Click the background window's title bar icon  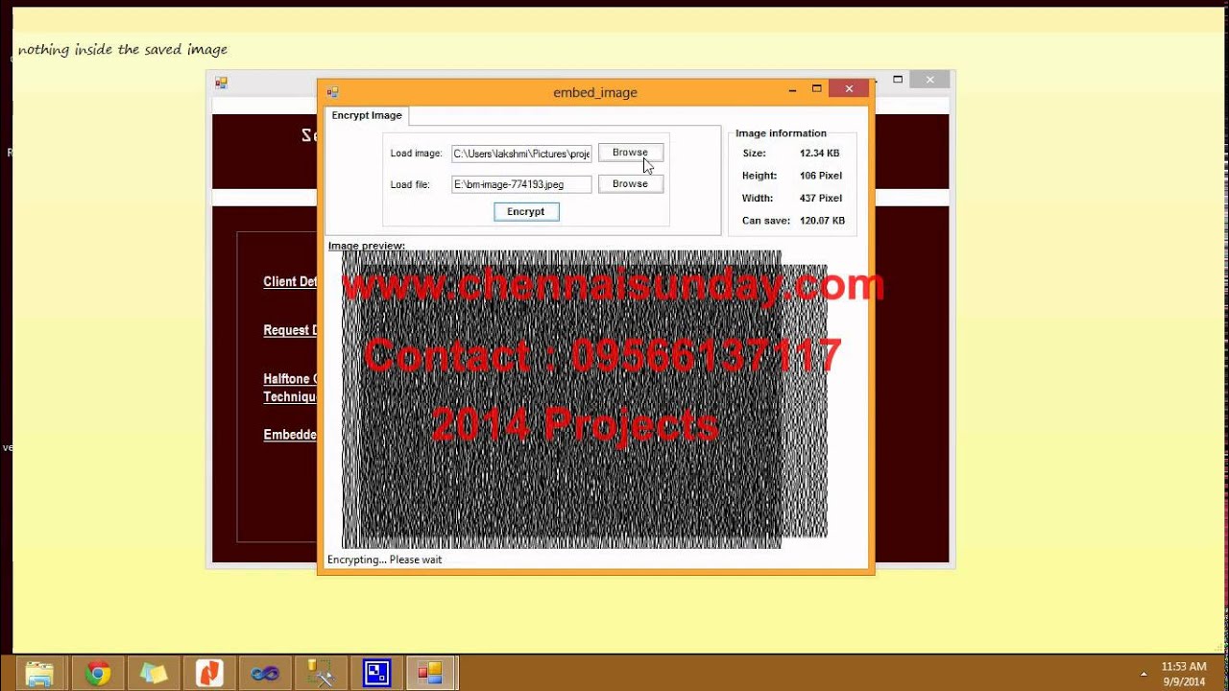(221, 83)
